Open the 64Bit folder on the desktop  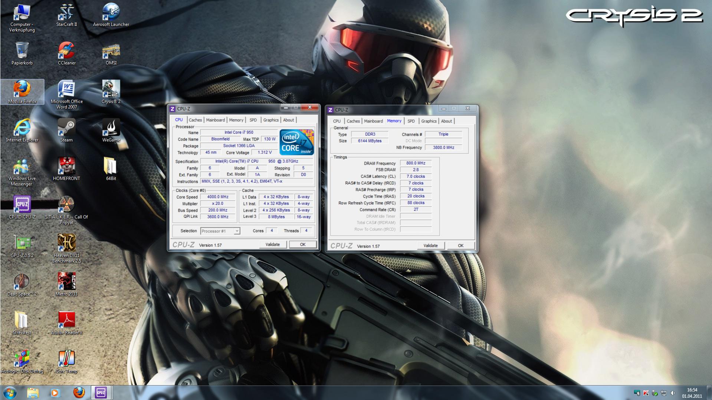point(111,169)
